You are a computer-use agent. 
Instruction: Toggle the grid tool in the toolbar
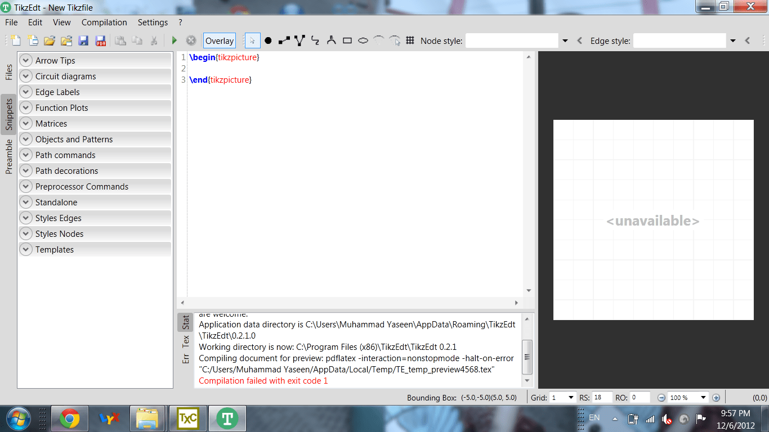[410, 40]
